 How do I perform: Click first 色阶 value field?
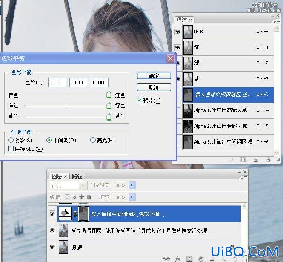(x=57, y=83)
